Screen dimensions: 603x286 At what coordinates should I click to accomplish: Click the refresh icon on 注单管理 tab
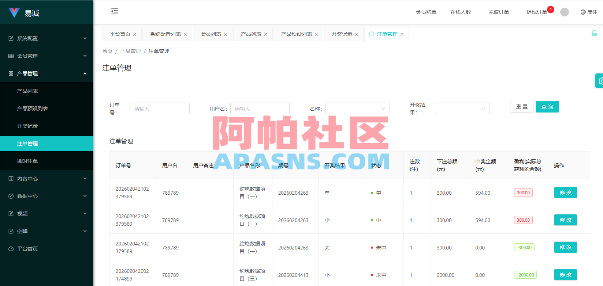point(372,34)
